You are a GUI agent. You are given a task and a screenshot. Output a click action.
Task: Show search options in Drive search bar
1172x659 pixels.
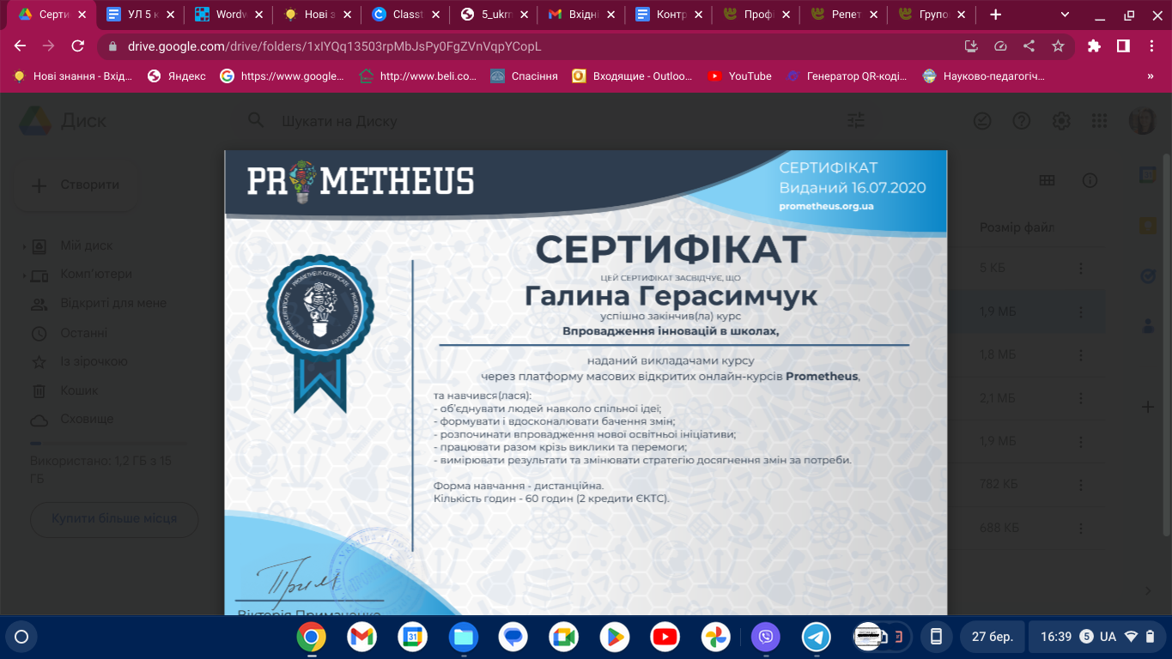coord(856,121)
